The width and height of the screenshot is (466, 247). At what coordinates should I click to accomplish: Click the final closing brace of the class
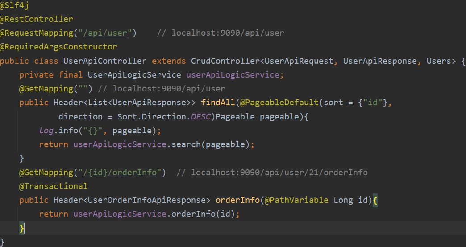[x=2, y=242]
